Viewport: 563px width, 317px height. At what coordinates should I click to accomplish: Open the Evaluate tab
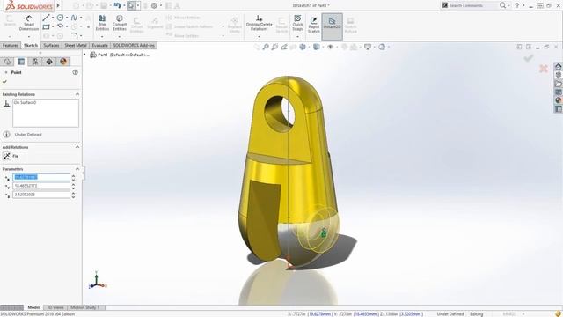click(99, 45)
